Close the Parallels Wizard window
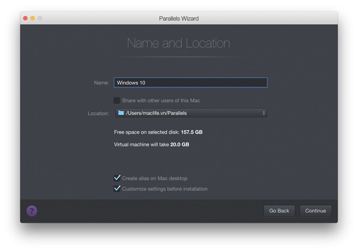This screenshot has width=358, height=252. pyautogui.click(x=25, y=18)
